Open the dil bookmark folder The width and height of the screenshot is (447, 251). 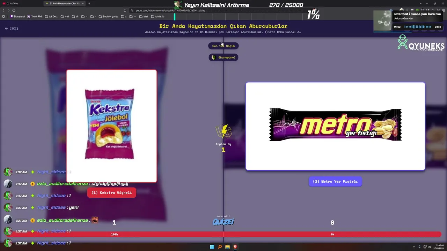click(x=75, y=16)
